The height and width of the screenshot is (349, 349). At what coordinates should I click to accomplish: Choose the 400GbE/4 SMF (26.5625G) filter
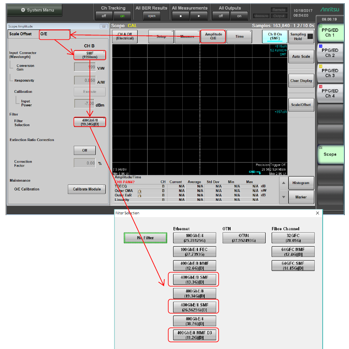193,307
